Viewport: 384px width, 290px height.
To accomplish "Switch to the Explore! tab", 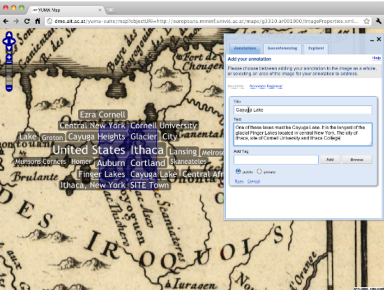I will [316, 48].
